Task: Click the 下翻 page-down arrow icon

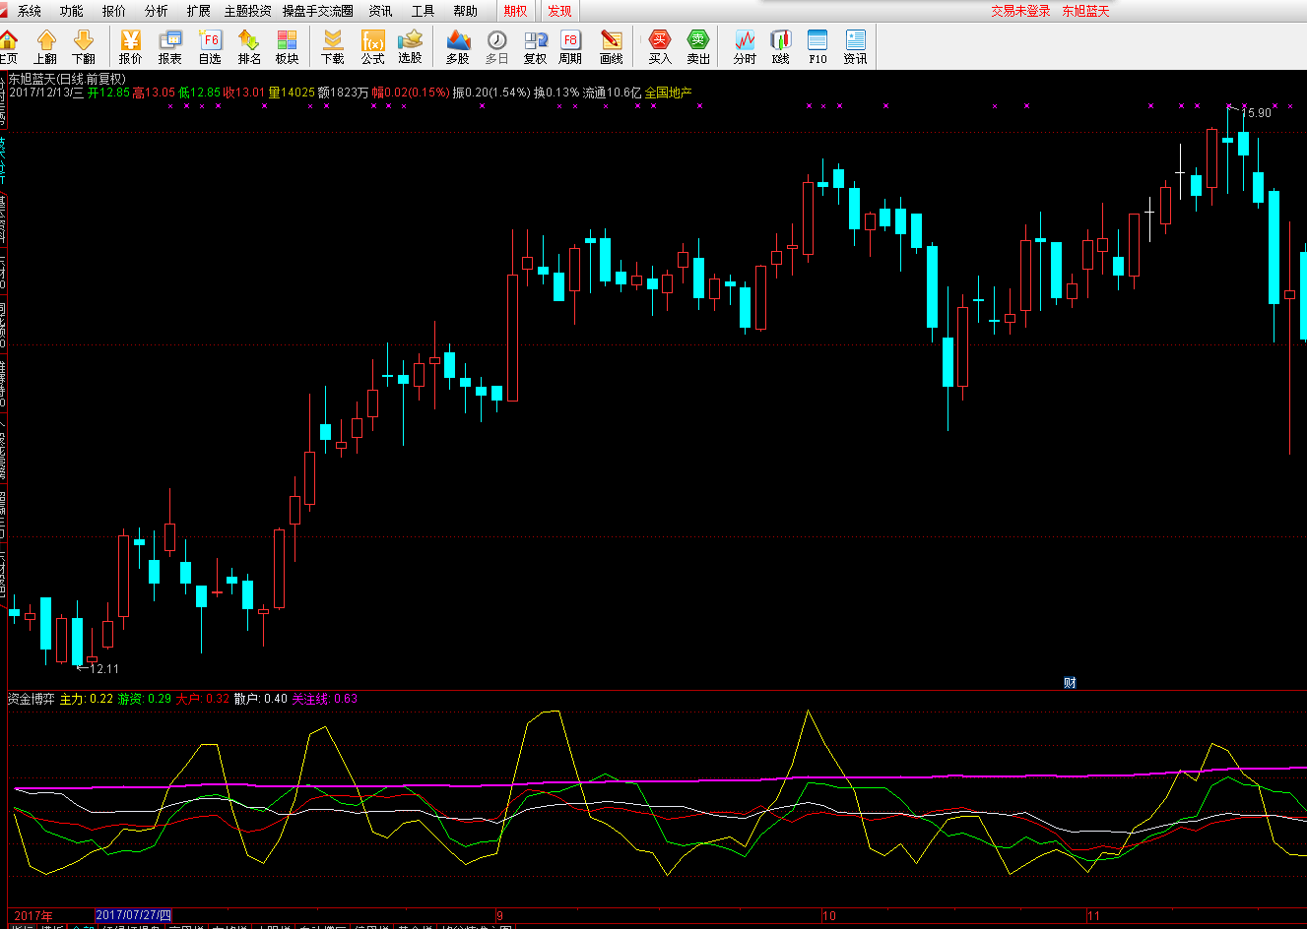Action: point(84,46)
